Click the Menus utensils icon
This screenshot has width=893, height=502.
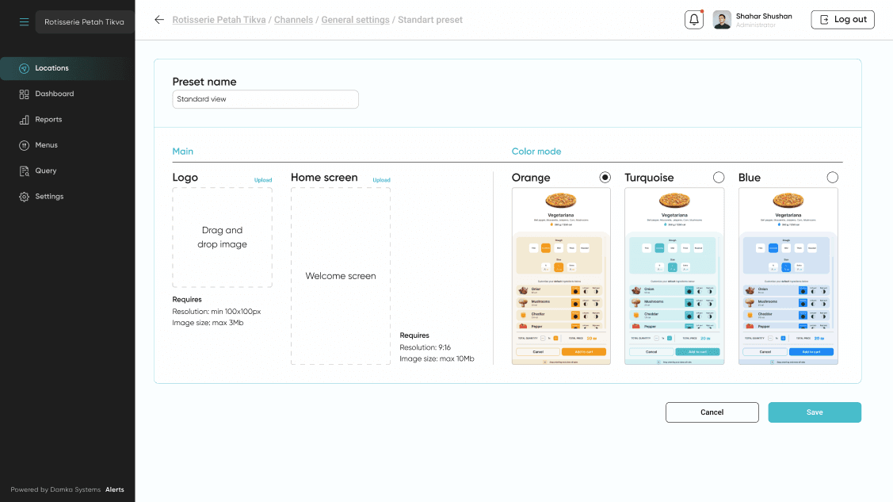(x=24, y=145)
